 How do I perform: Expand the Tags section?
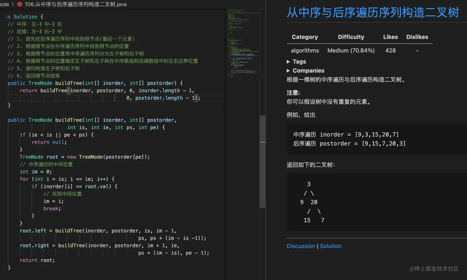(x=296, y=62)
